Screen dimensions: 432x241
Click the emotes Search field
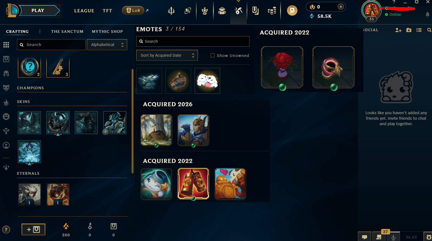click(193, 41)
